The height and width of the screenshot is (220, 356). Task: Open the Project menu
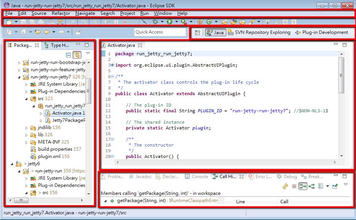[127, 13]
